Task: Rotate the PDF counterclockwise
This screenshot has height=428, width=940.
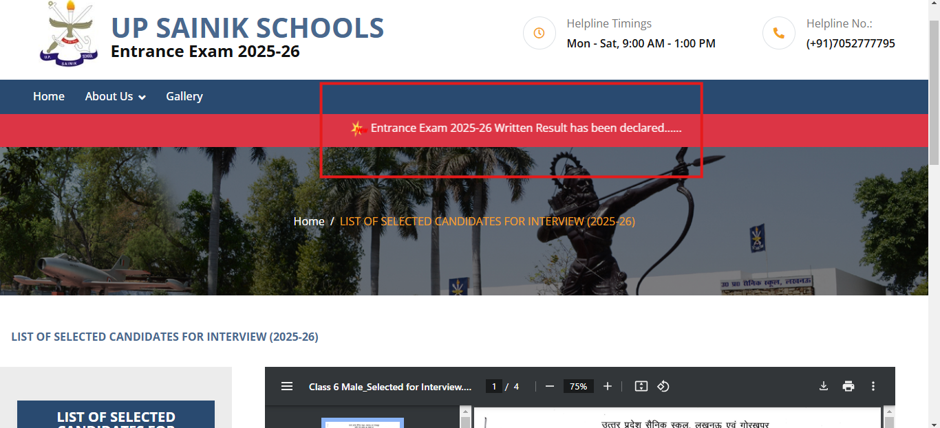Action: click(663, 386)
